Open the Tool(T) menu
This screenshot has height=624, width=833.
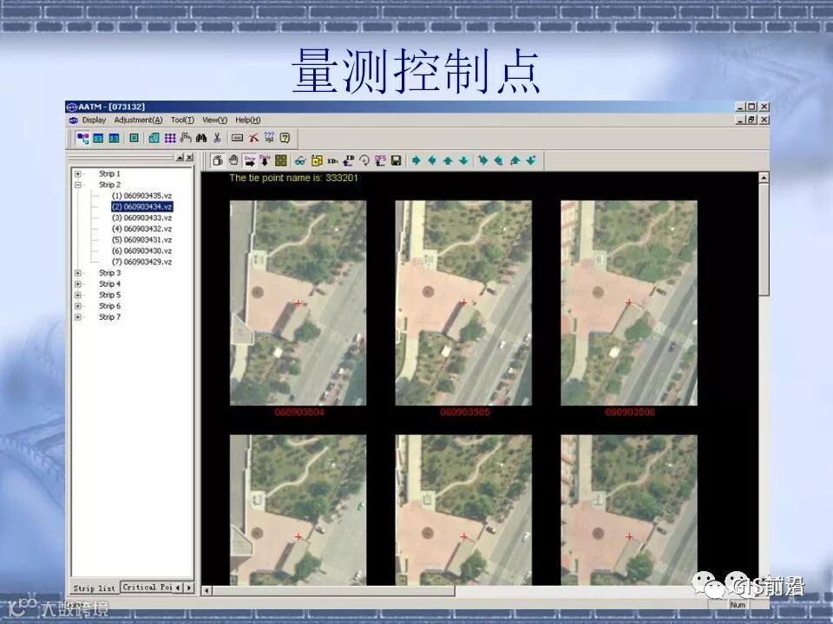(182, 120)
